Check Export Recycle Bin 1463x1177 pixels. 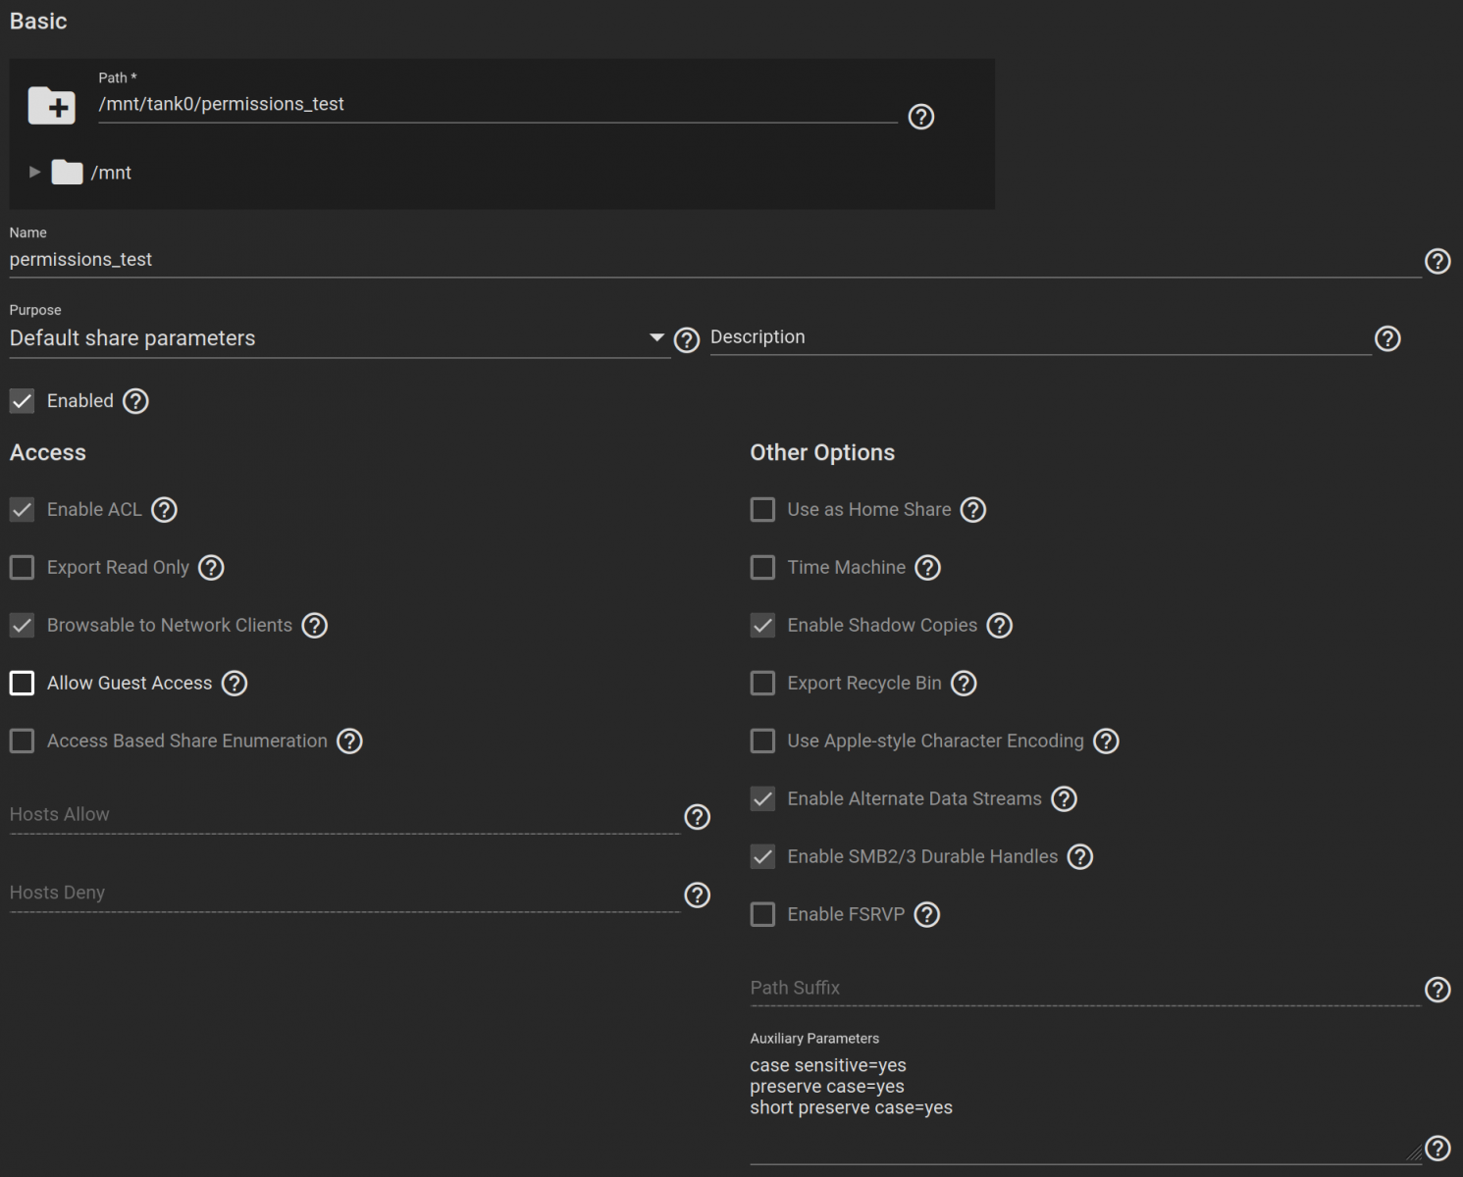762,684
